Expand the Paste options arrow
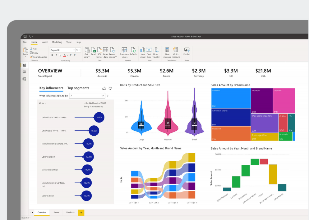 [25, 56]
